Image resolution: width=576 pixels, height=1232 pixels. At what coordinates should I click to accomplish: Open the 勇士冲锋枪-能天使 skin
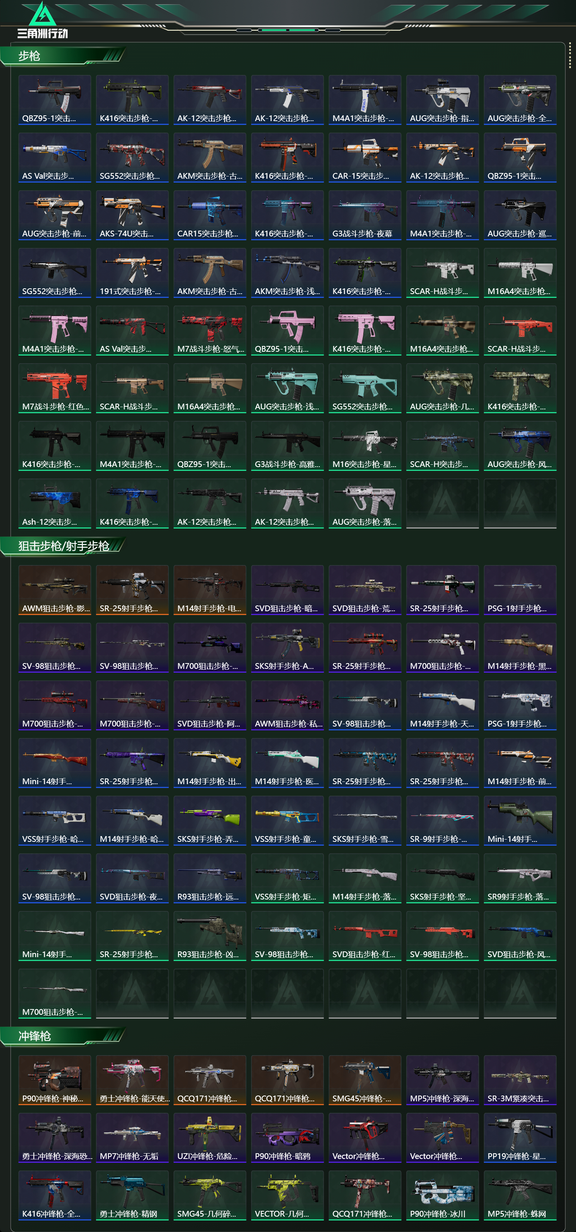(132, 1081)
